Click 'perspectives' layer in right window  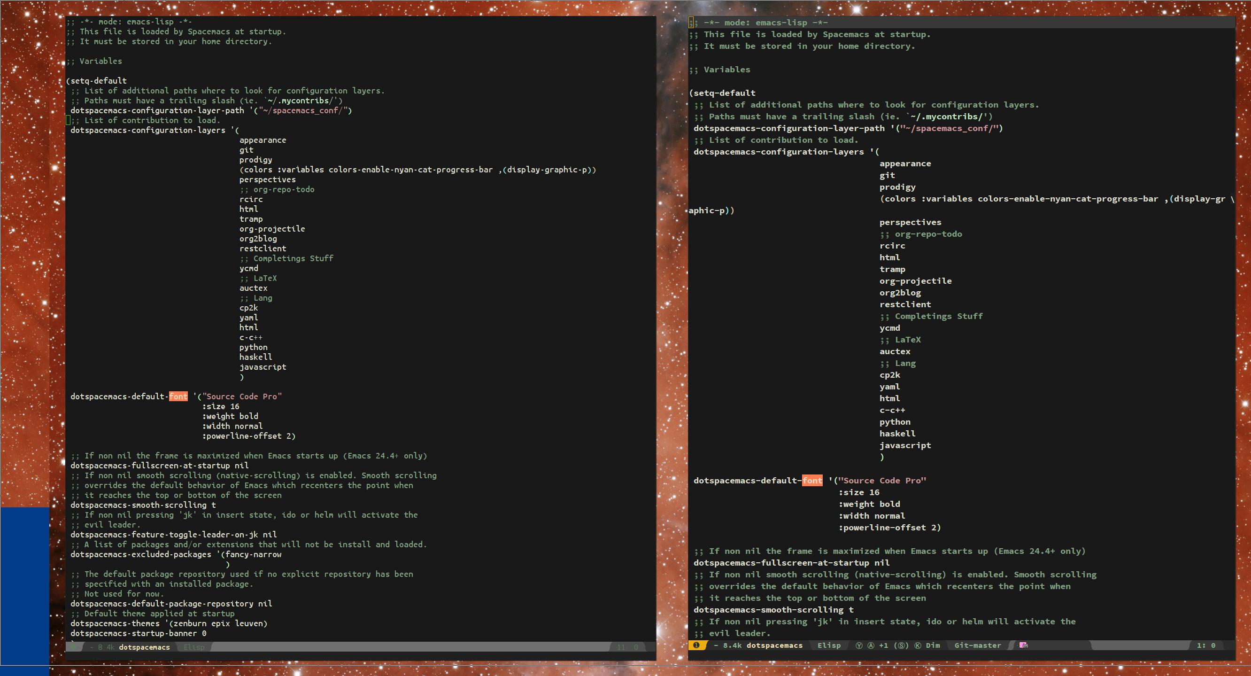click(x=911, y=222)
